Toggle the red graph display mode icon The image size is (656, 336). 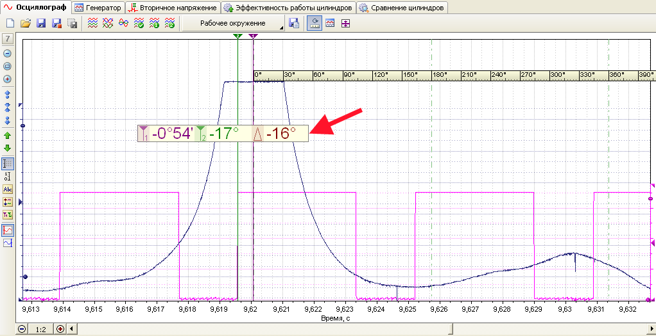(8, 230)
